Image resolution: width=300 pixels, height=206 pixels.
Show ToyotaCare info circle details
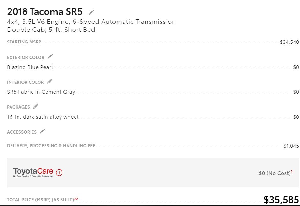pyautogui.click(x=59, y=172)
